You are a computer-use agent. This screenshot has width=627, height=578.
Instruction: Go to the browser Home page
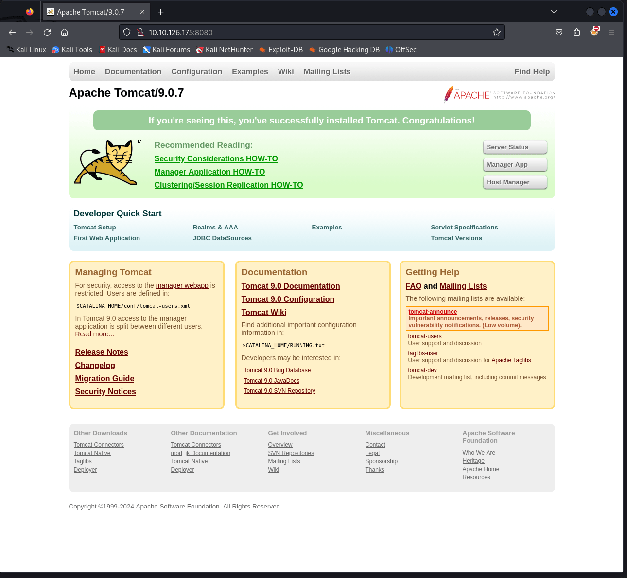tap(64, 32)
